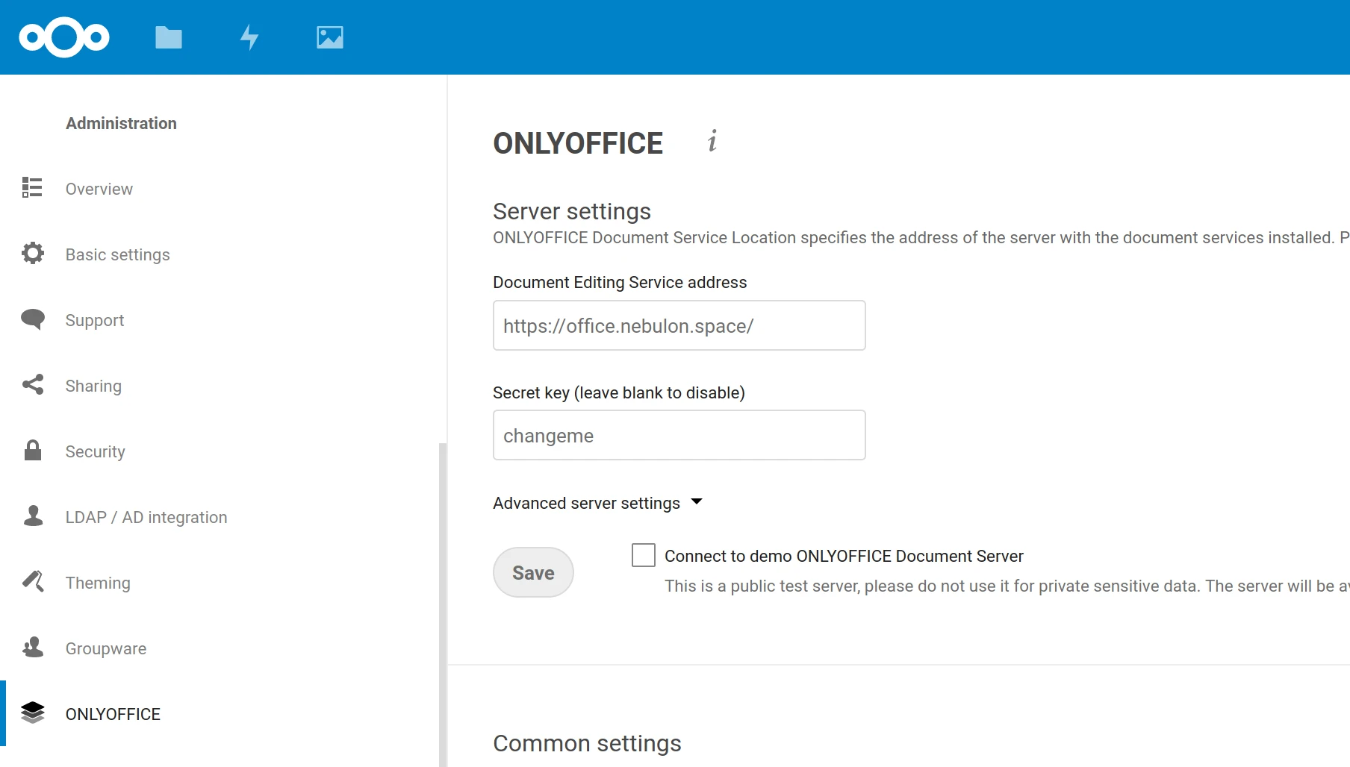This screenshot has height=767, width=1350.
Task: Enable Connect to demo ONLYOFFICE Document Server
Action: (x=643, y=555)
